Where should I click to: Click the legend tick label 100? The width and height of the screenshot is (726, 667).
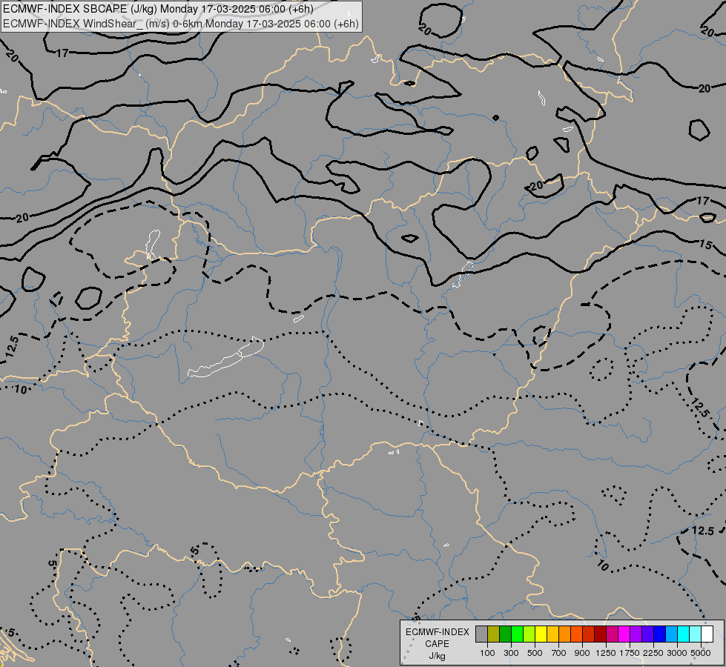pyautogui.click(x=487, y=653)
